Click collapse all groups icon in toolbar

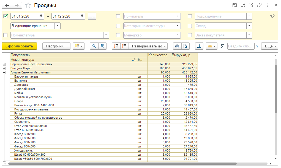[124, 46]
